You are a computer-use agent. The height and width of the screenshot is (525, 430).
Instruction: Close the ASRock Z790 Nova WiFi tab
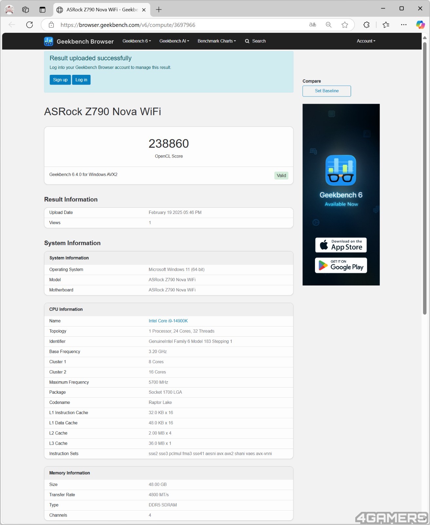coord(144,10)
